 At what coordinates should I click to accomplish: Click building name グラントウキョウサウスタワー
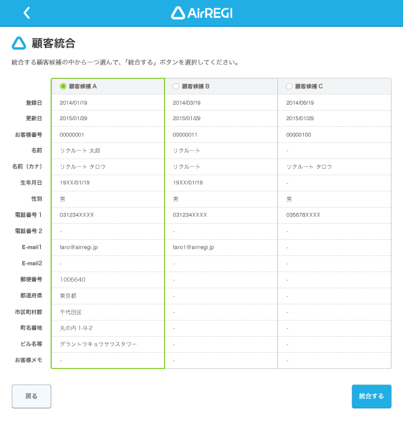[98, 344]
